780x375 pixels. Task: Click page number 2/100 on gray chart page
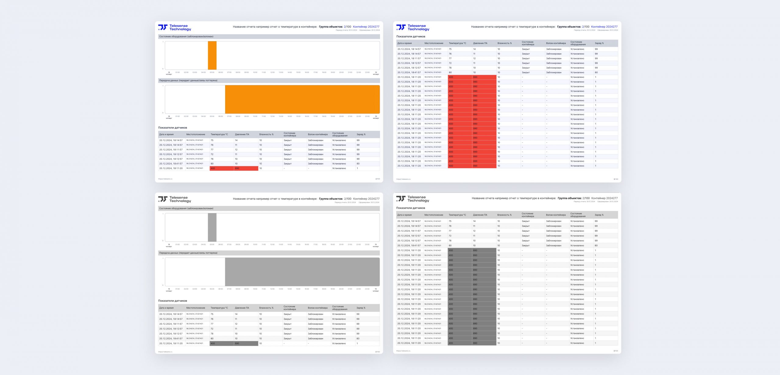click(378, 352)
